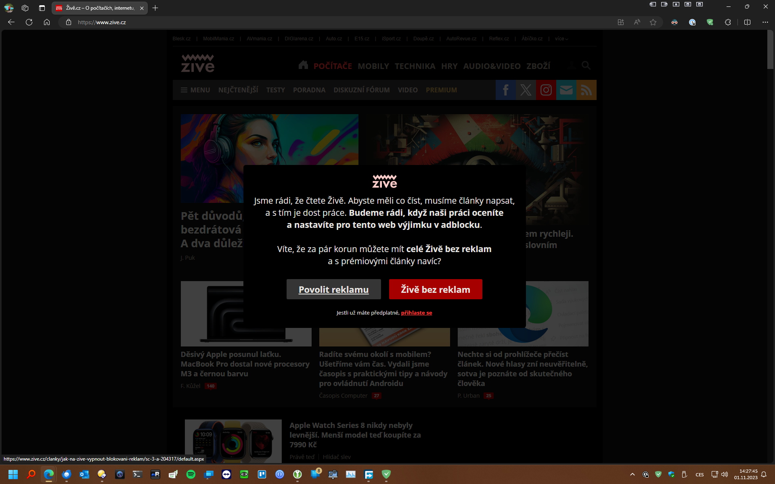Screen dimensions: 775x484
Task: Go to the home house icon
Action: (303, 65)
